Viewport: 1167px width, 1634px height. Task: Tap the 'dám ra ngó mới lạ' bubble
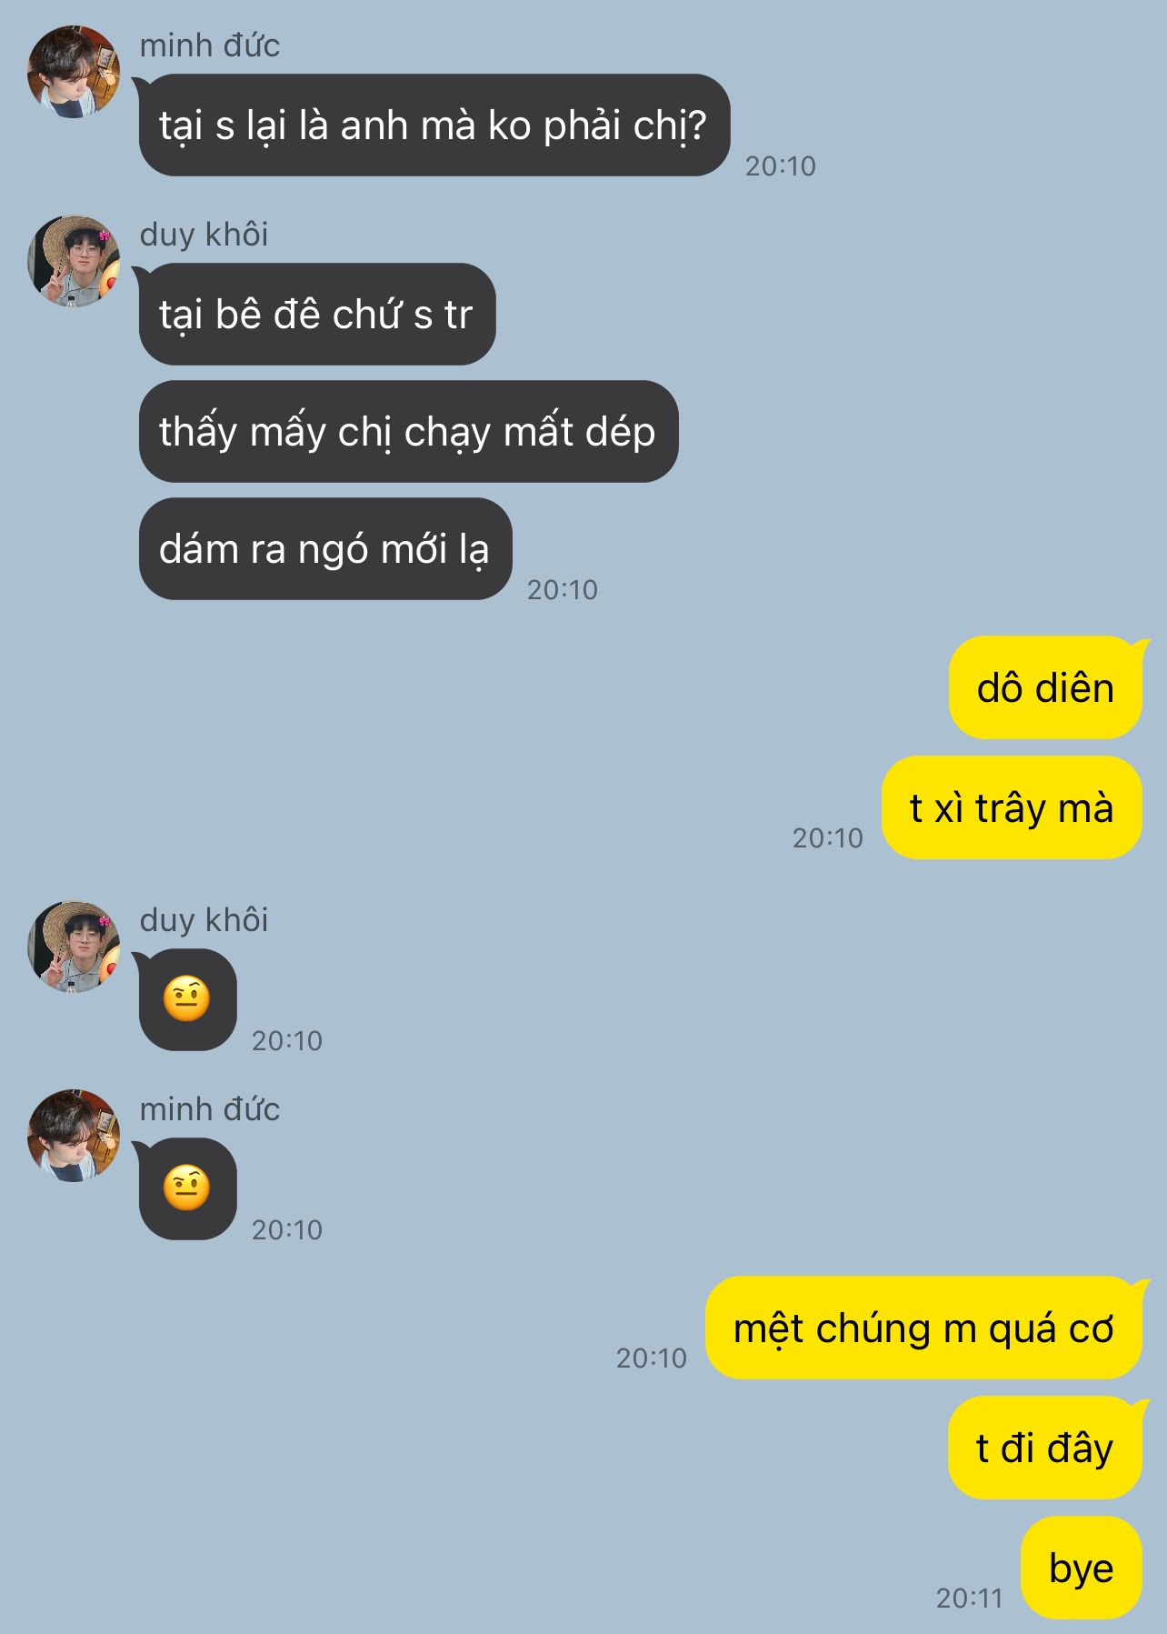[325, 549]
